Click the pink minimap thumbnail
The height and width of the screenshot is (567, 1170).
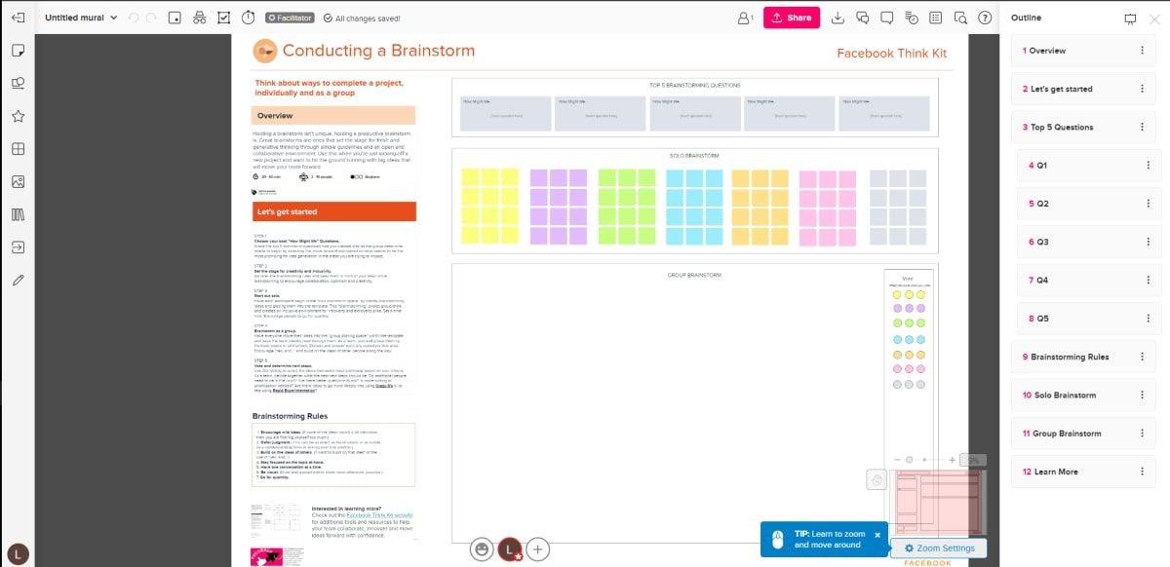[x=939, y=504]
